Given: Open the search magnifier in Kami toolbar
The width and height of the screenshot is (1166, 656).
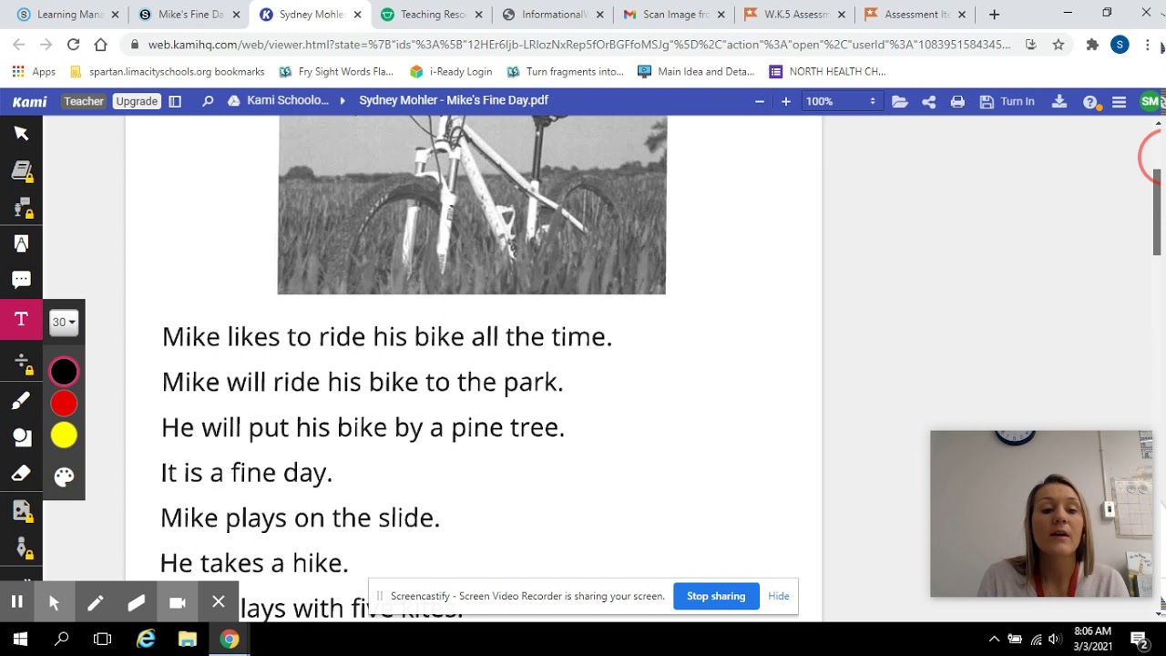Looking at the screenshot, I should pyautogui.click(x=208, y=101).
